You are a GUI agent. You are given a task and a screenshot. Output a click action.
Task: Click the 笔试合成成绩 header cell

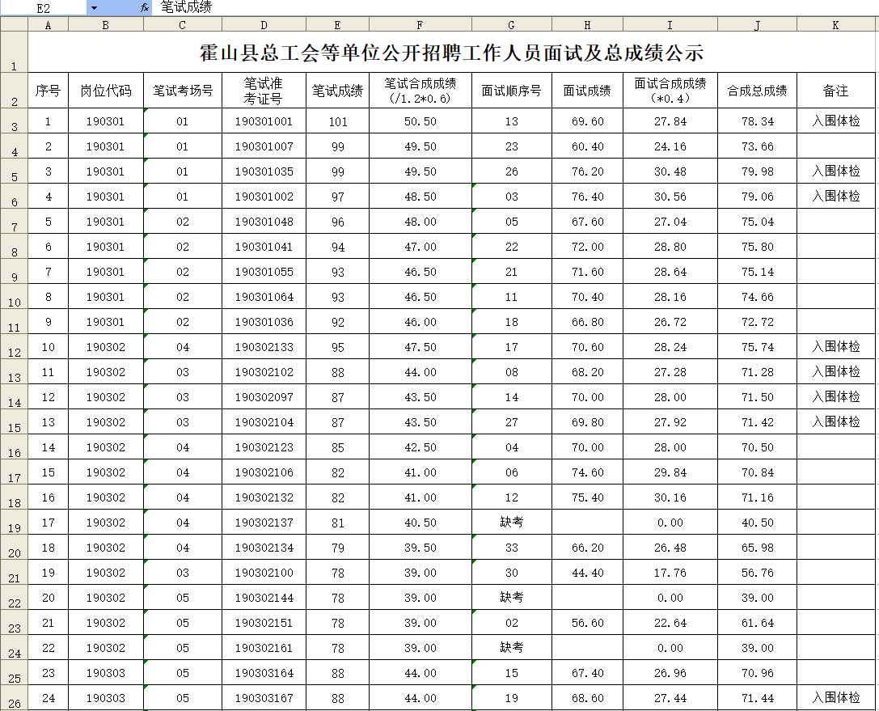point(420,91)
